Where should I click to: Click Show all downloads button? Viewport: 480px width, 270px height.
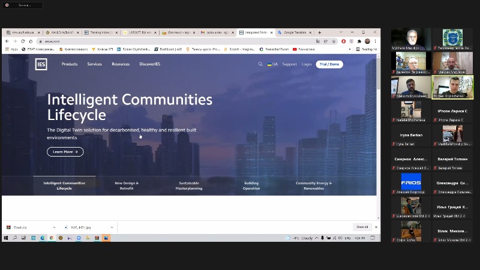(362, 227)
